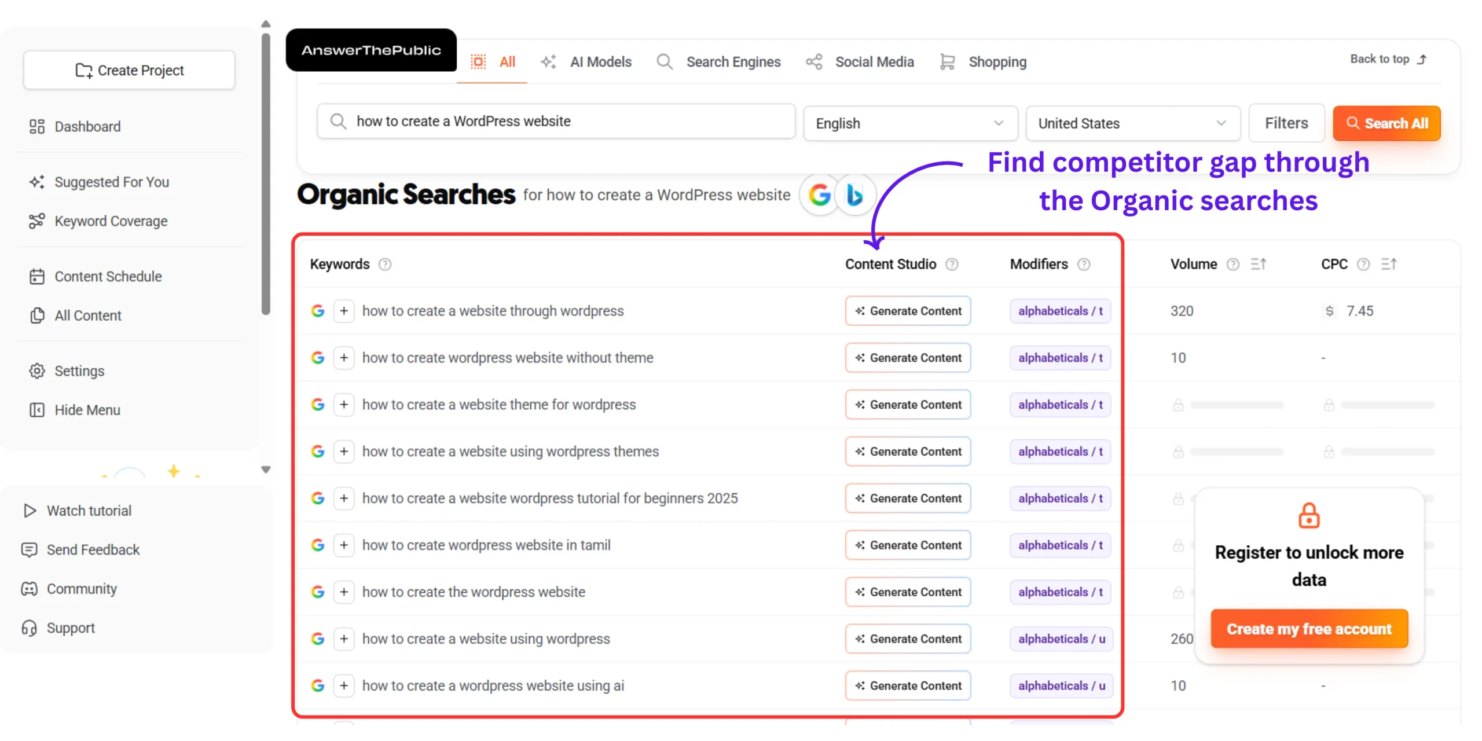
Task: Add keyword 'how to create a website using wordpress'
Action: pyautogui.click(x=344, y=639)
